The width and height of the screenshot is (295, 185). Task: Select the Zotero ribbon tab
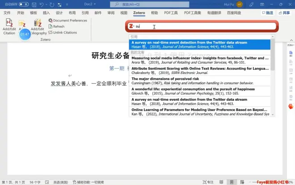pos(139,13)
